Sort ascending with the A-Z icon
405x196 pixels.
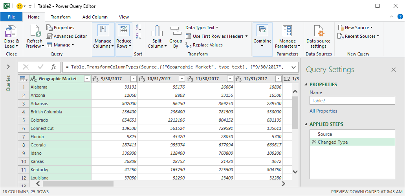(138, 28)
